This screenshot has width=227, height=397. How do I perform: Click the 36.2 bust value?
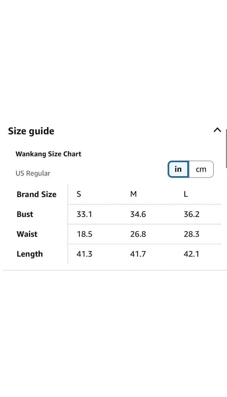[x=192, y=214]
